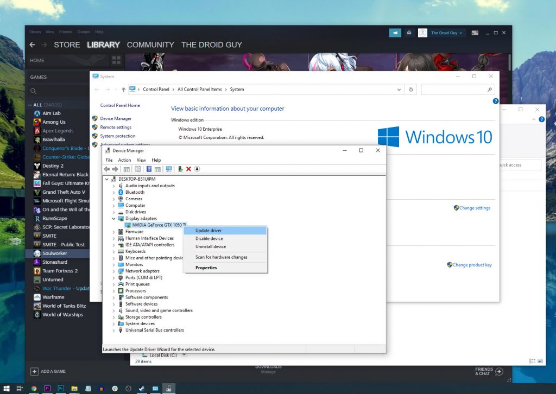Go to the Steam COMMUNITY tab
This screenshot has width=556, height=394.
pos(150,45)
